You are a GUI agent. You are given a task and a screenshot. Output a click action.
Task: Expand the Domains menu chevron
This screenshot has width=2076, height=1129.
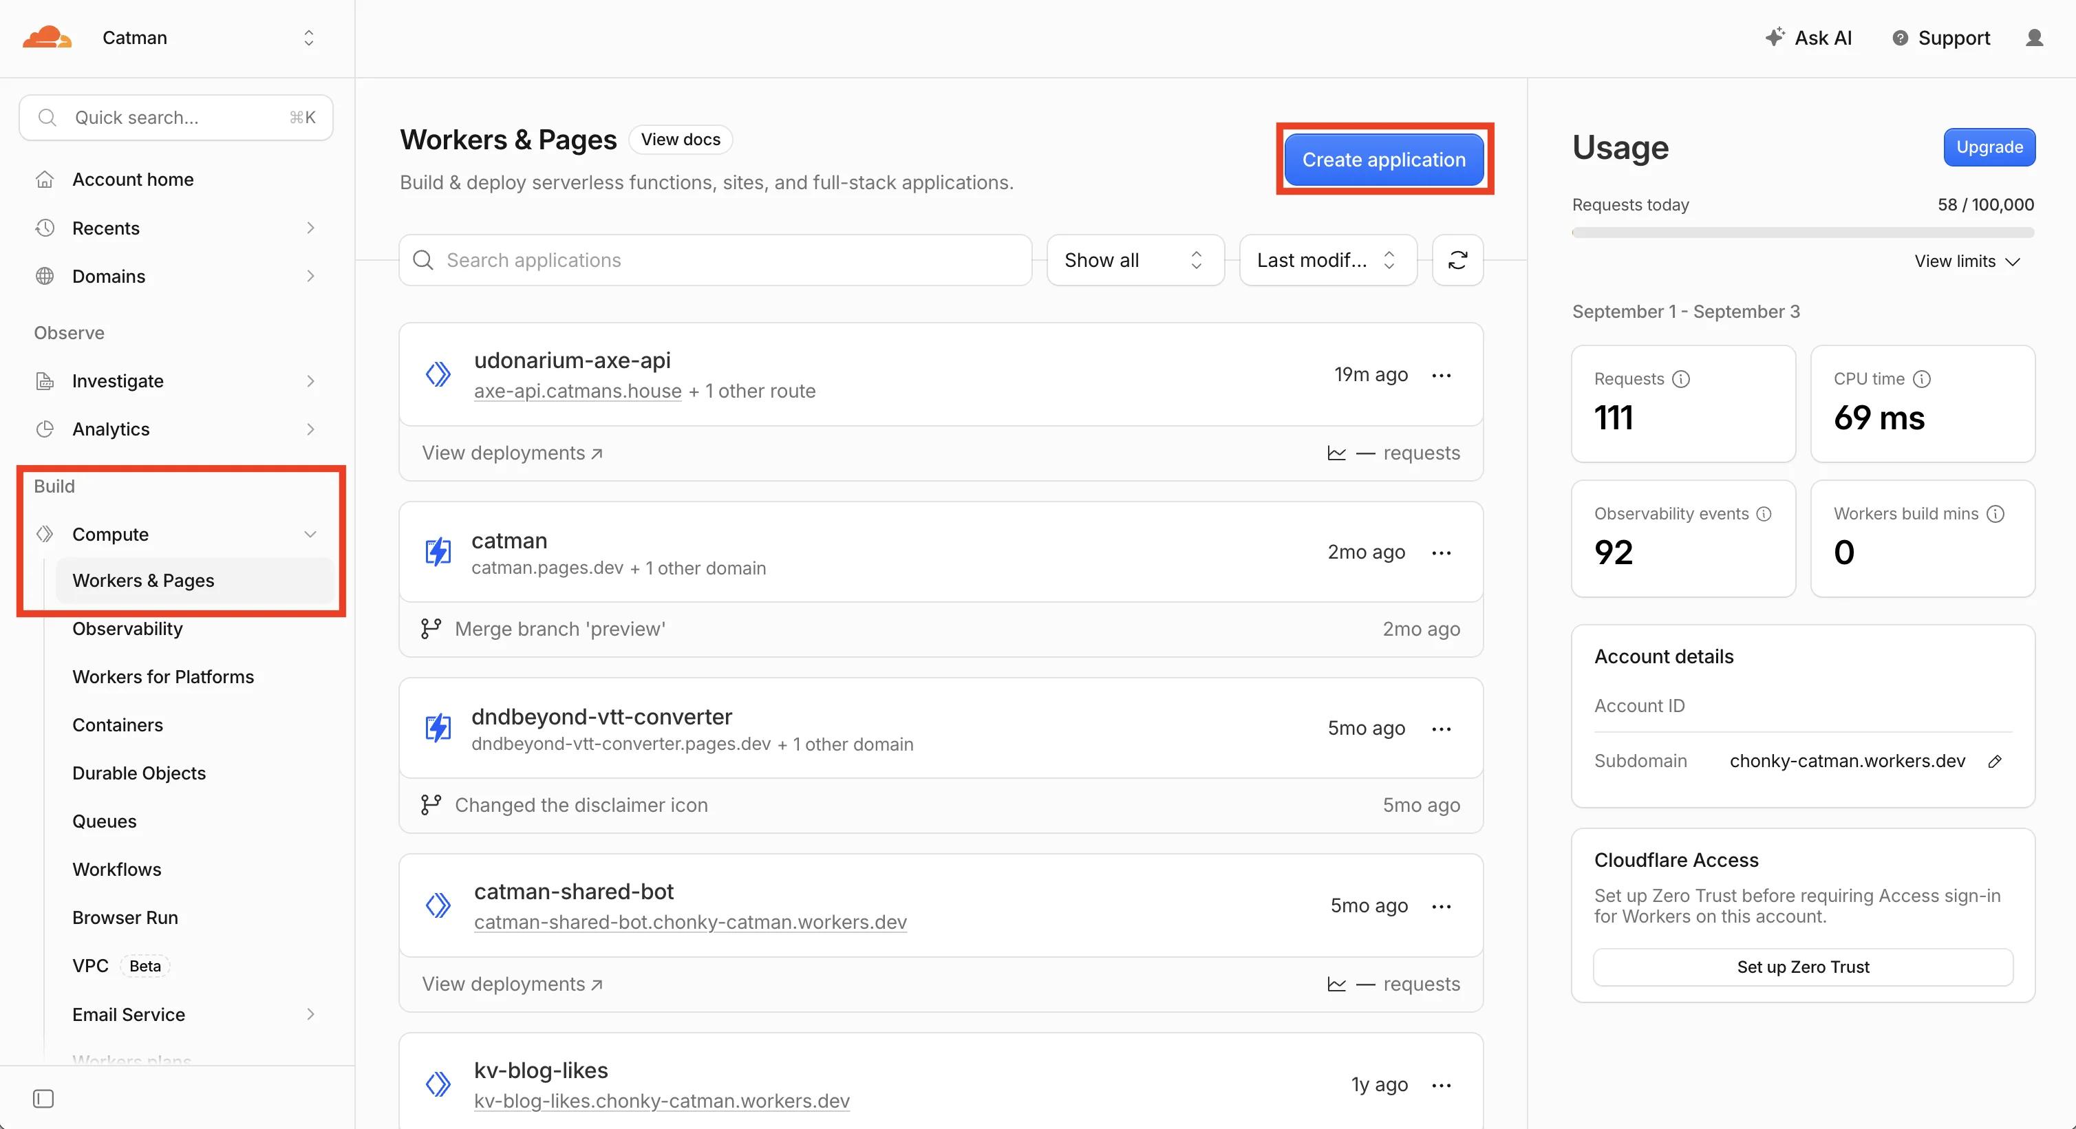310,277
